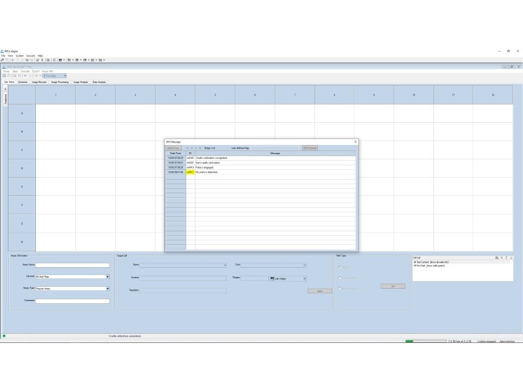The height and width of the screenshot is (392, 523).
Task: Click the Message column header
Action: click(275, 154)
